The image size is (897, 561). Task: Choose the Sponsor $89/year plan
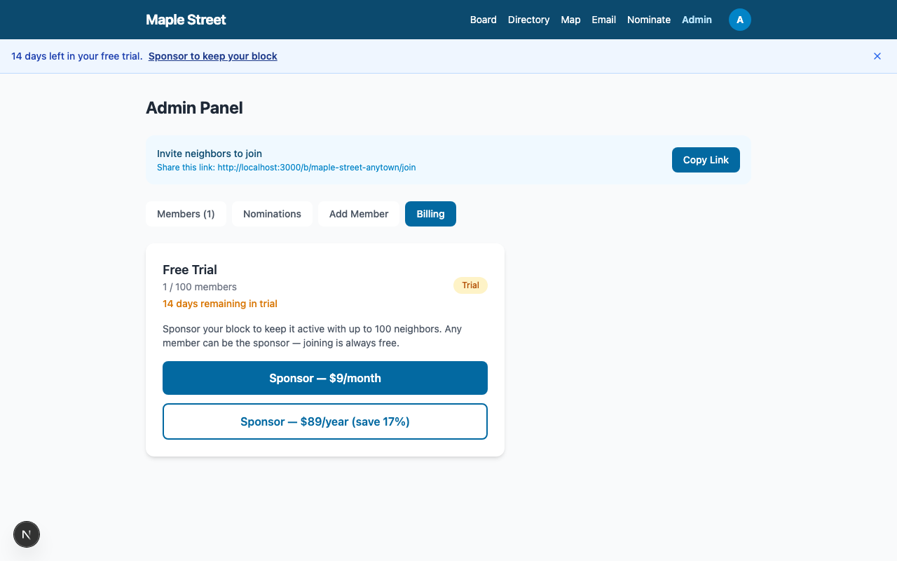[324, 421]
